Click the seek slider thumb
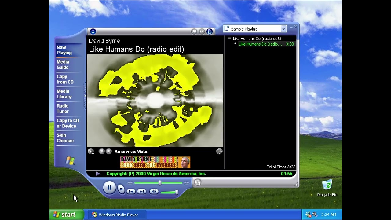Viewport: 391px width, 220px height. 160,183
